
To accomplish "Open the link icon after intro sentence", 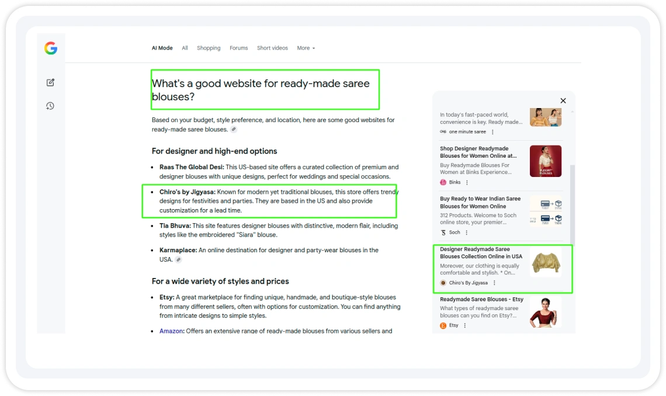I will [234, 130].
